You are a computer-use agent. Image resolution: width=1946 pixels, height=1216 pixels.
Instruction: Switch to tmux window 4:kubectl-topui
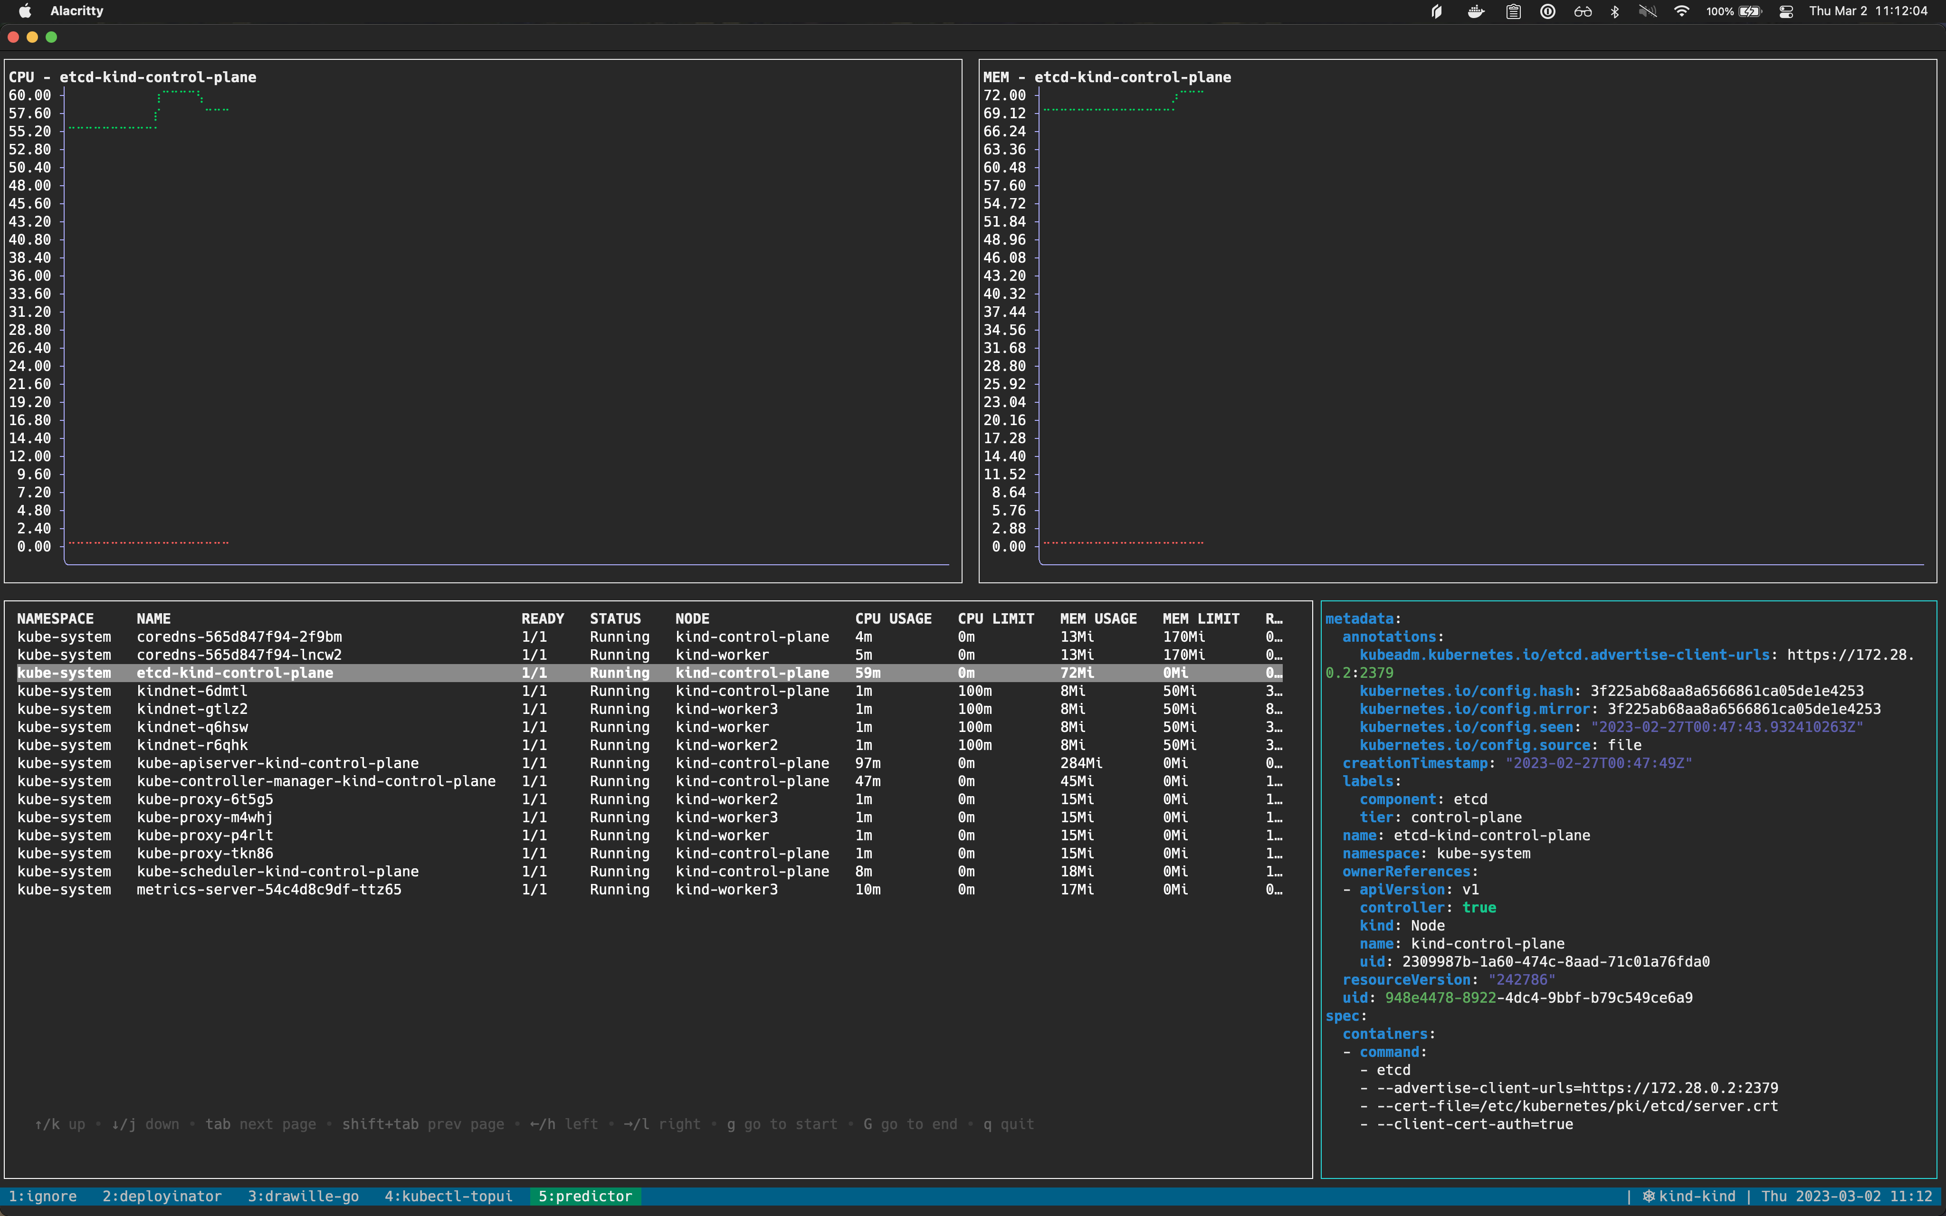tap(448, 1196)
